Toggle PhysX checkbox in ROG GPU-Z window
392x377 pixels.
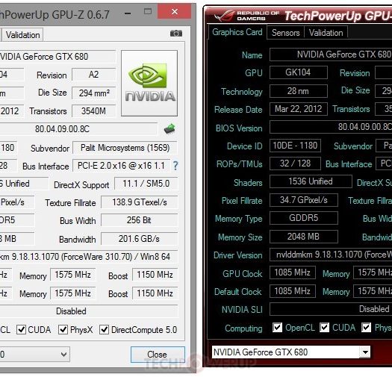(x=367, y=327)
